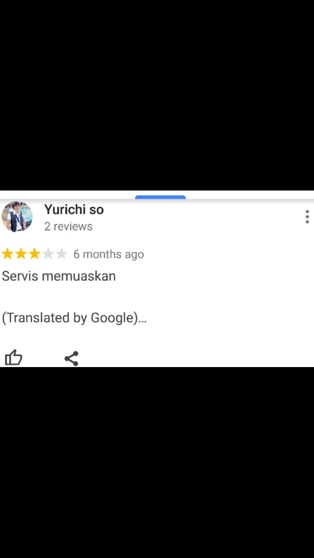314x558 pixels.
Task: Like the review with thumbs-up icon
Action: [14, 358]
